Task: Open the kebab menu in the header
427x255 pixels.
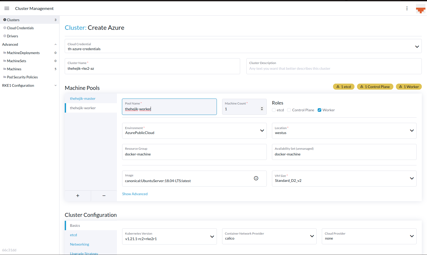Action: pyautogui.click(x=407, y=8)
